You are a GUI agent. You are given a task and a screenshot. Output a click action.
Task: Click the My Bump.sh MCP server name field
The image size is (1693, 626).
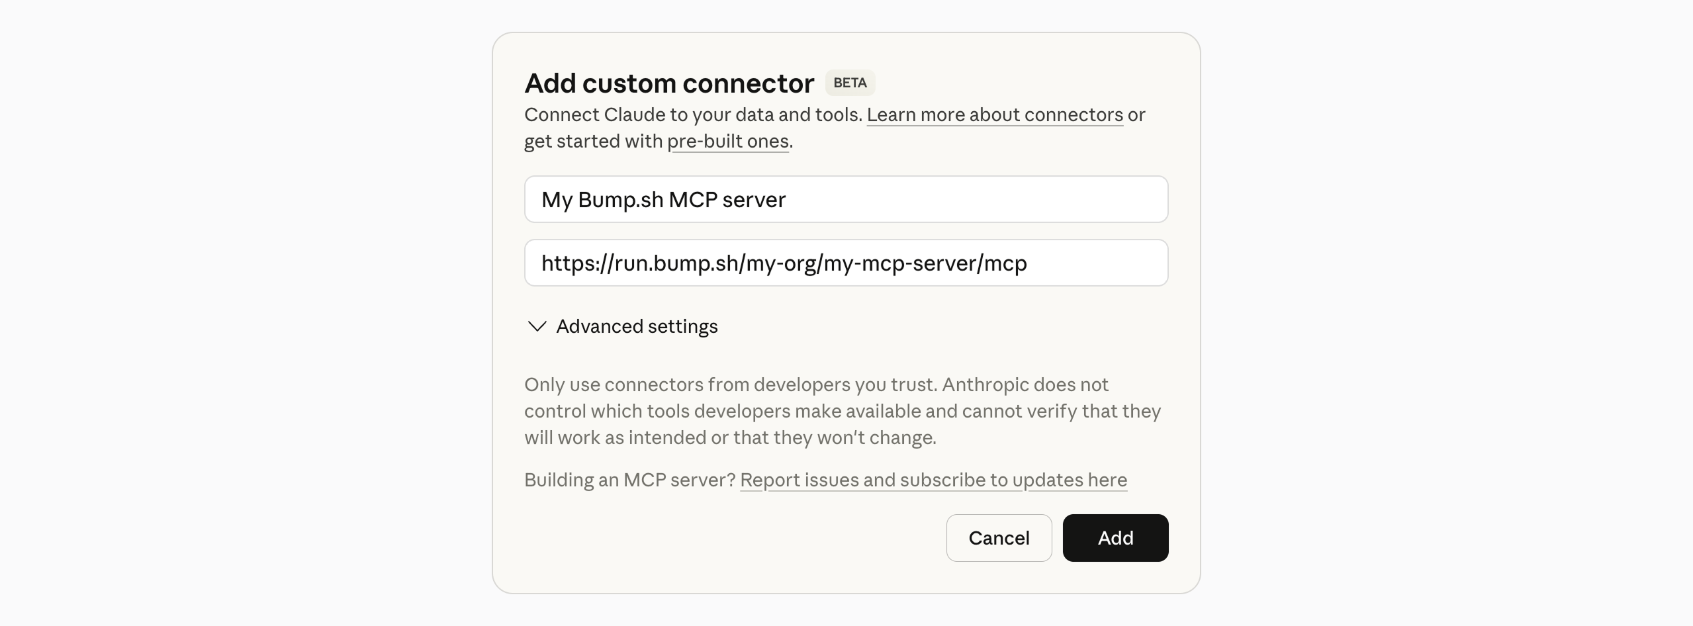coord(846,199)
